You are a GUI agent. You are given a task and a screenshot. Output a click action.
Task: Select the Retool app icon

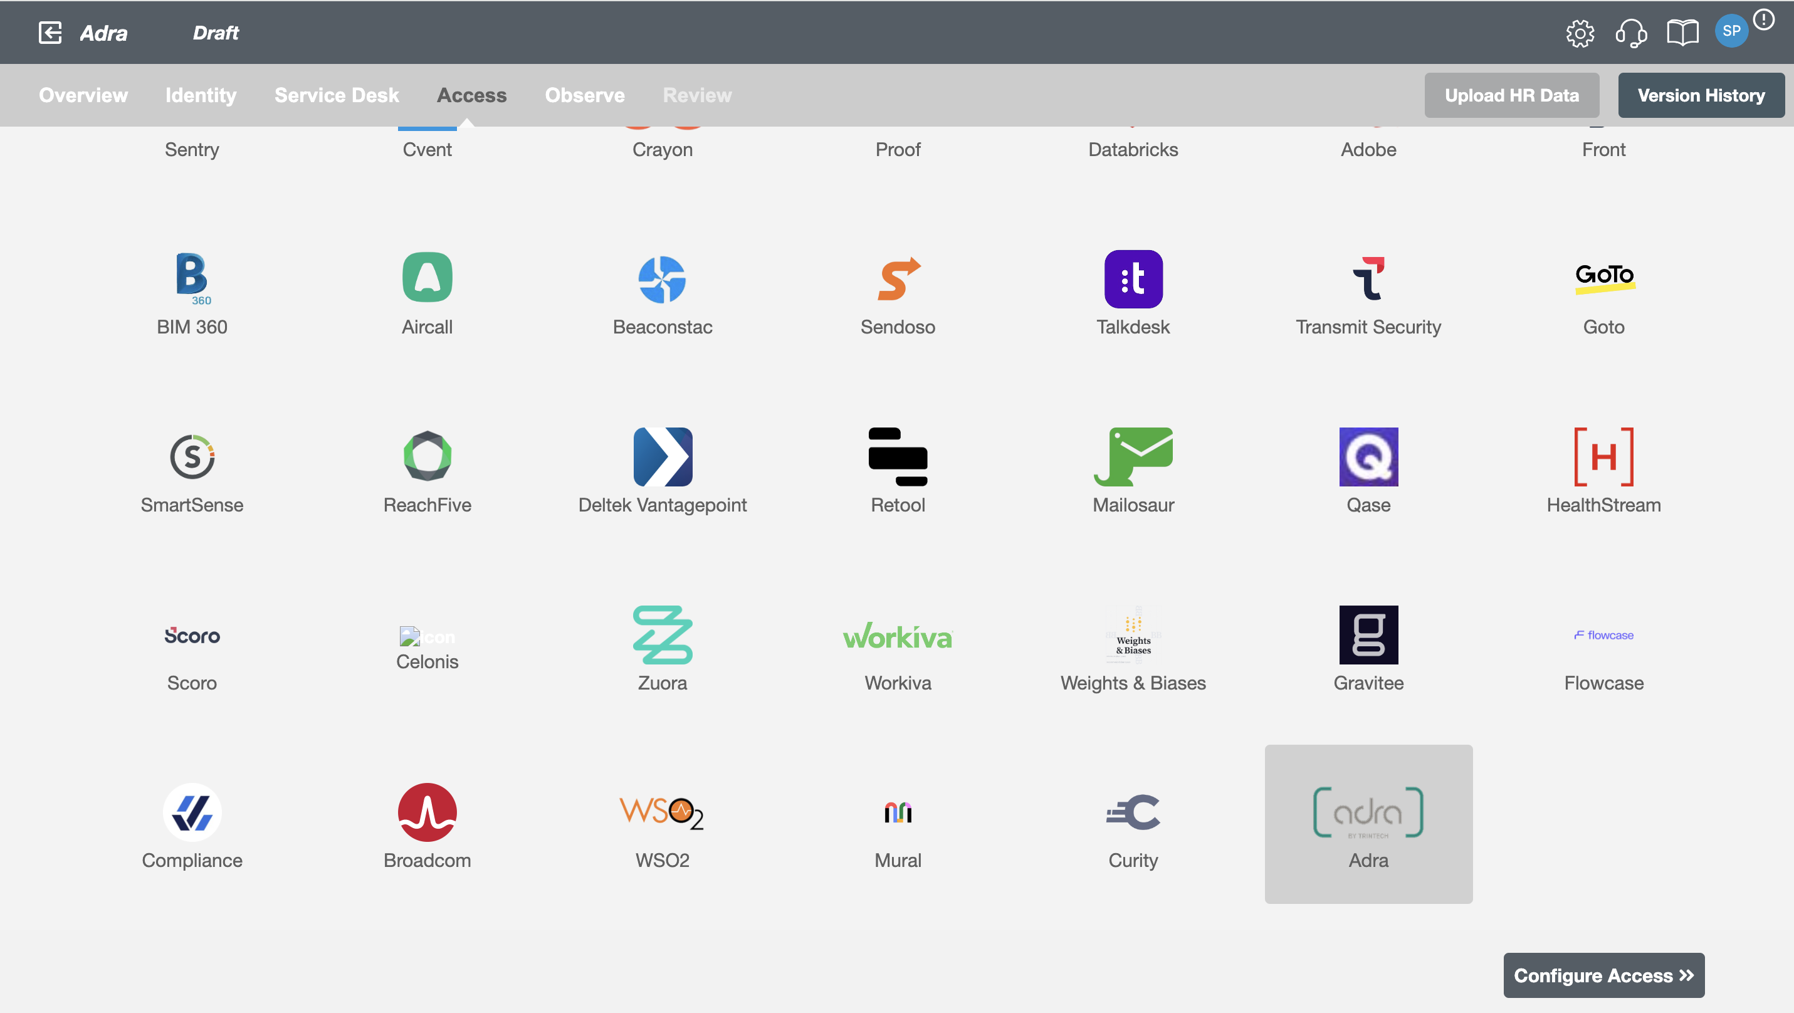898,457
